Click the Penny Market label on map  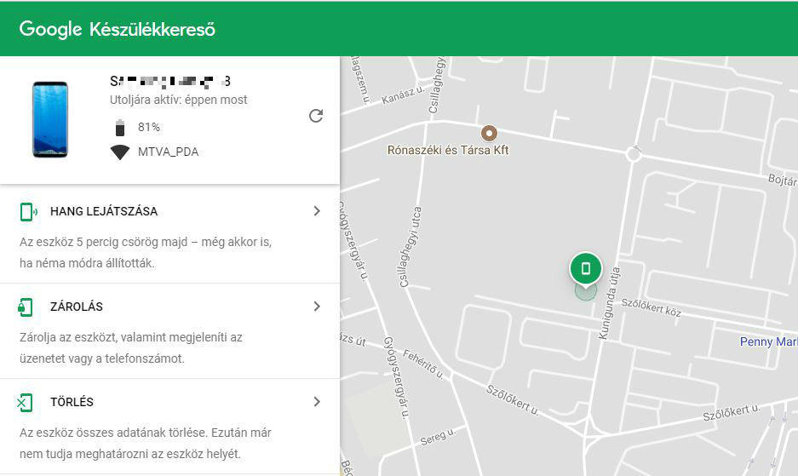pyautogui.click(x=768, y=342)
